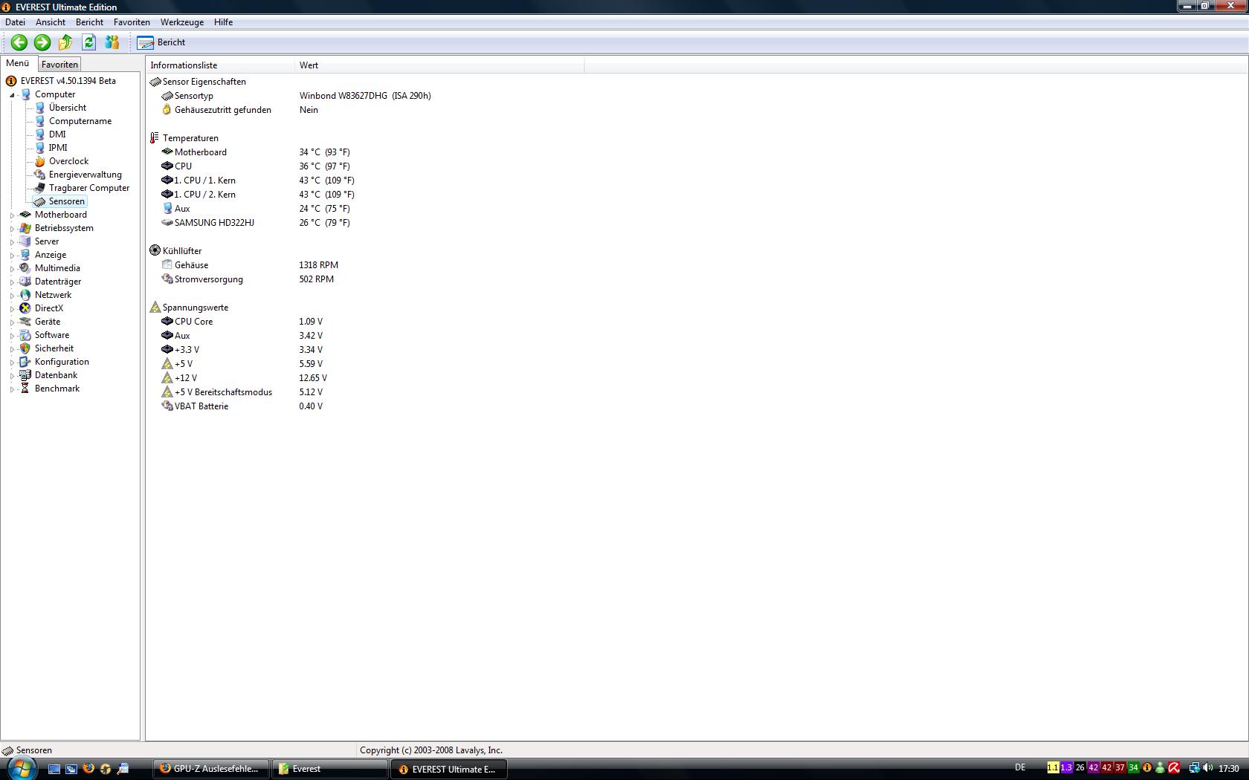Expand the Server tree node
This screenshot has height=780, width=1249.
[x=13, y=242]
